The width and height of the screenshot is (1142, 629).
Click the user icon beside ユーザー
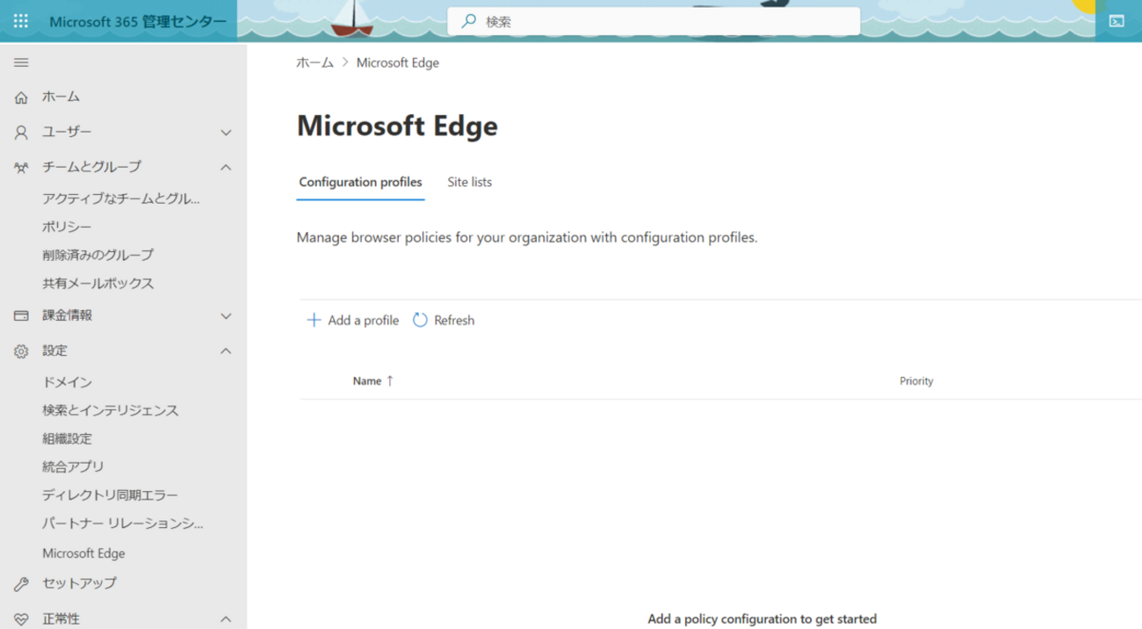click(x=21, y=133)
